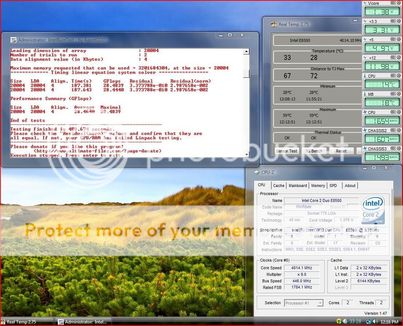Switch to the Cache tab in CPU-Z
Image resolution: width=403 pixels, height=326 pixels.
279,185
